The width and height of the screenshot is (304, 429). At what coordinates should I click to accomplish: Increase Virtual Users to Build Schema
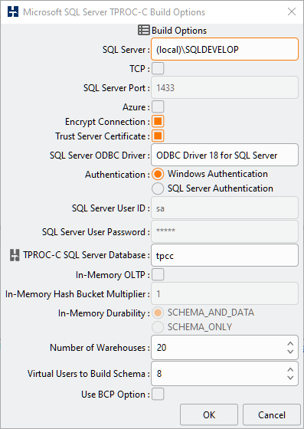[x=291, y=369]
